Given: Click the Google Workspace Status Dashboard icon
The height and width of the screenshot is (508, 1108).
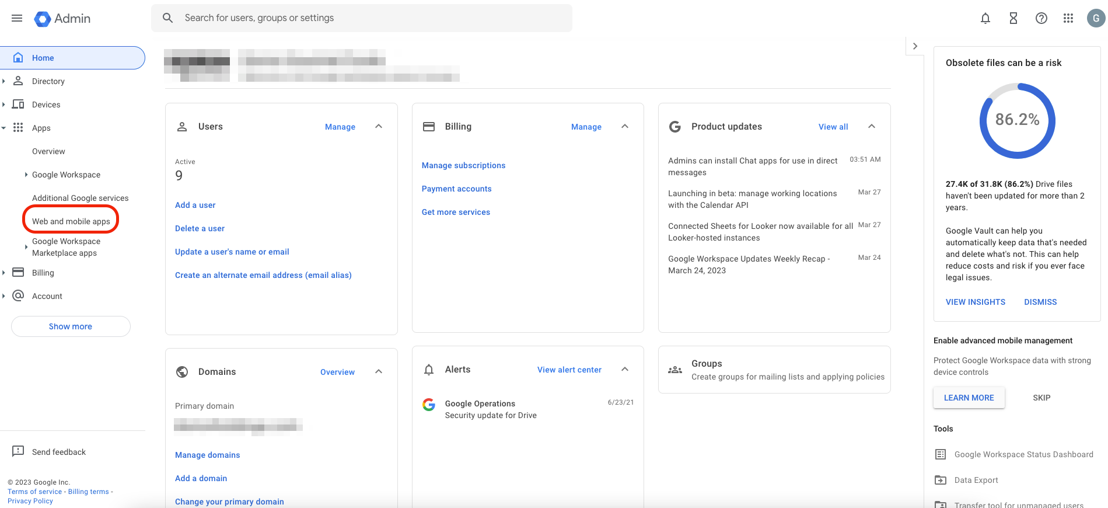Looking at the screenshot, I should click(x=941, y=454).
